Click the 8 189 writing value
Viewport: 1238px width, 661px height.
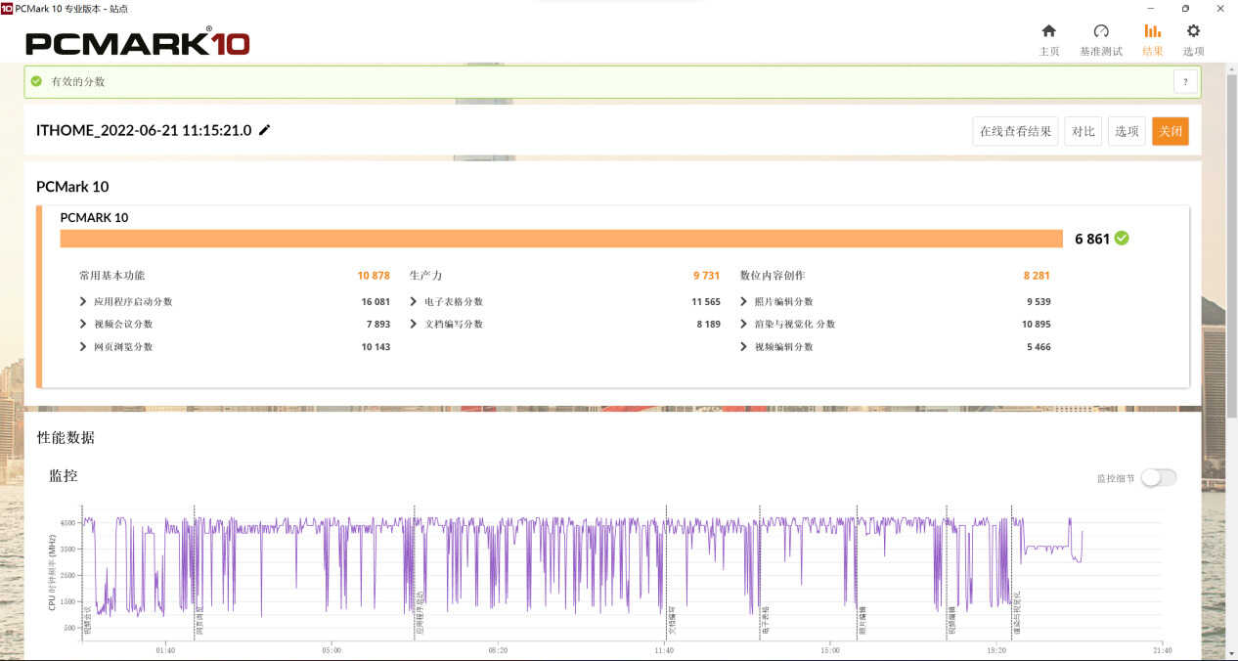click(x=709, y=325)
